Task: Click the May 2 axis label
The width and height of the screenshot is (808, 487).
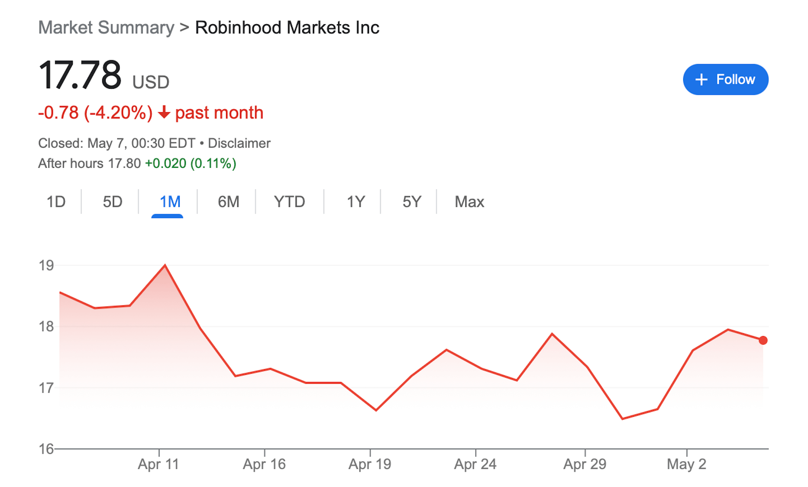Action: coord(686,464)
